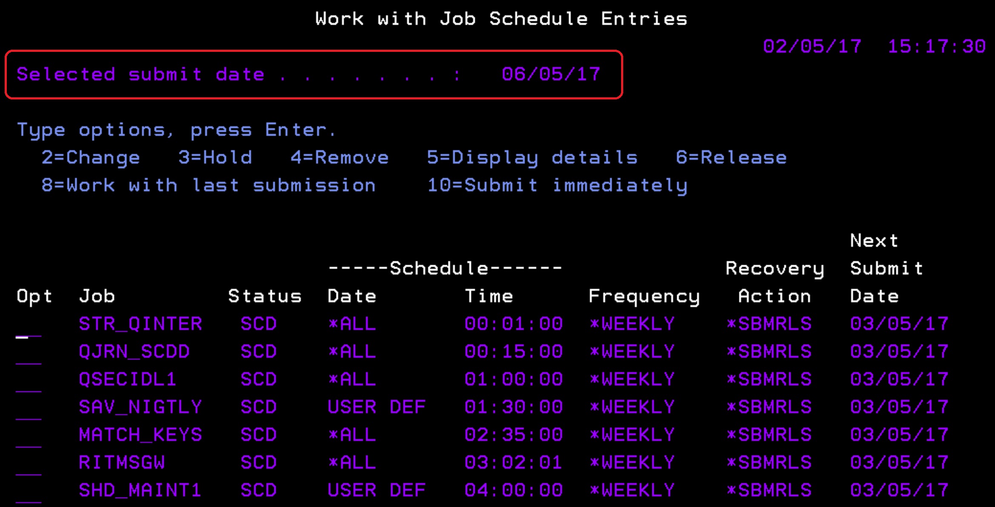Click the 8=Work with last submission text

[208, 186]
